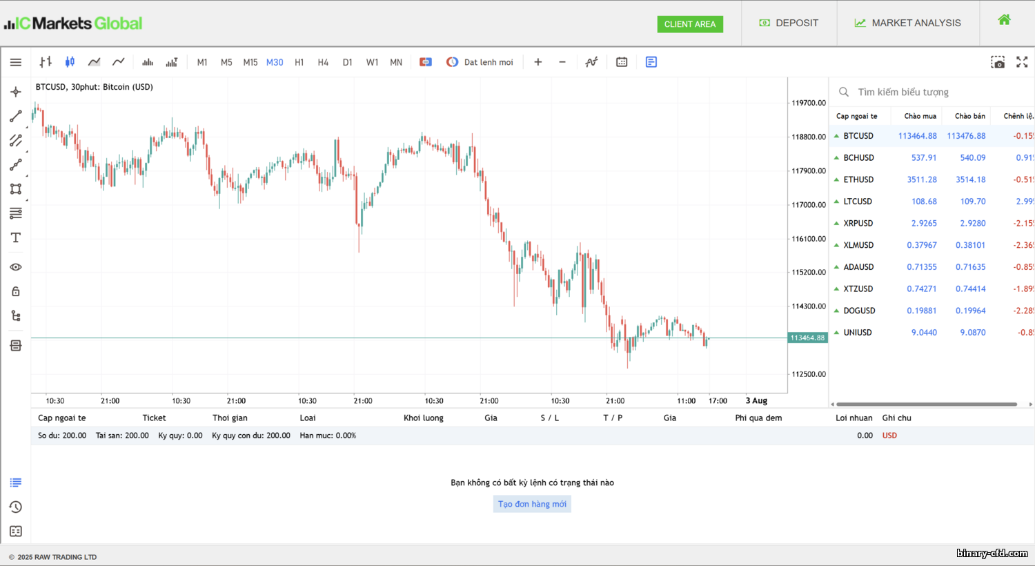
Task: Switch chart to bar chart style
Action: pos(46,62)
